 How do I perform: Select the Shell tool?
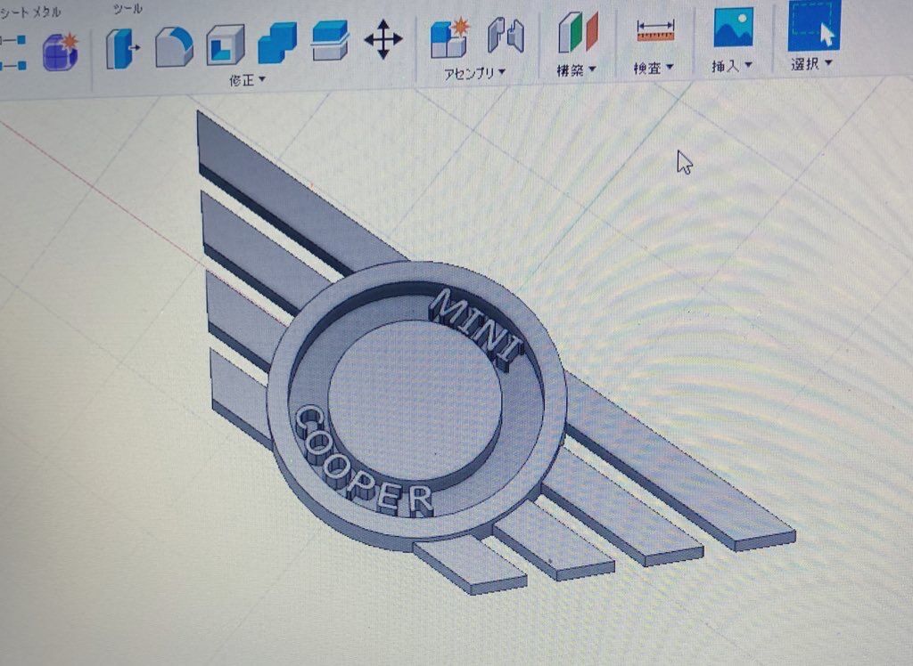(x=226, y=45)
